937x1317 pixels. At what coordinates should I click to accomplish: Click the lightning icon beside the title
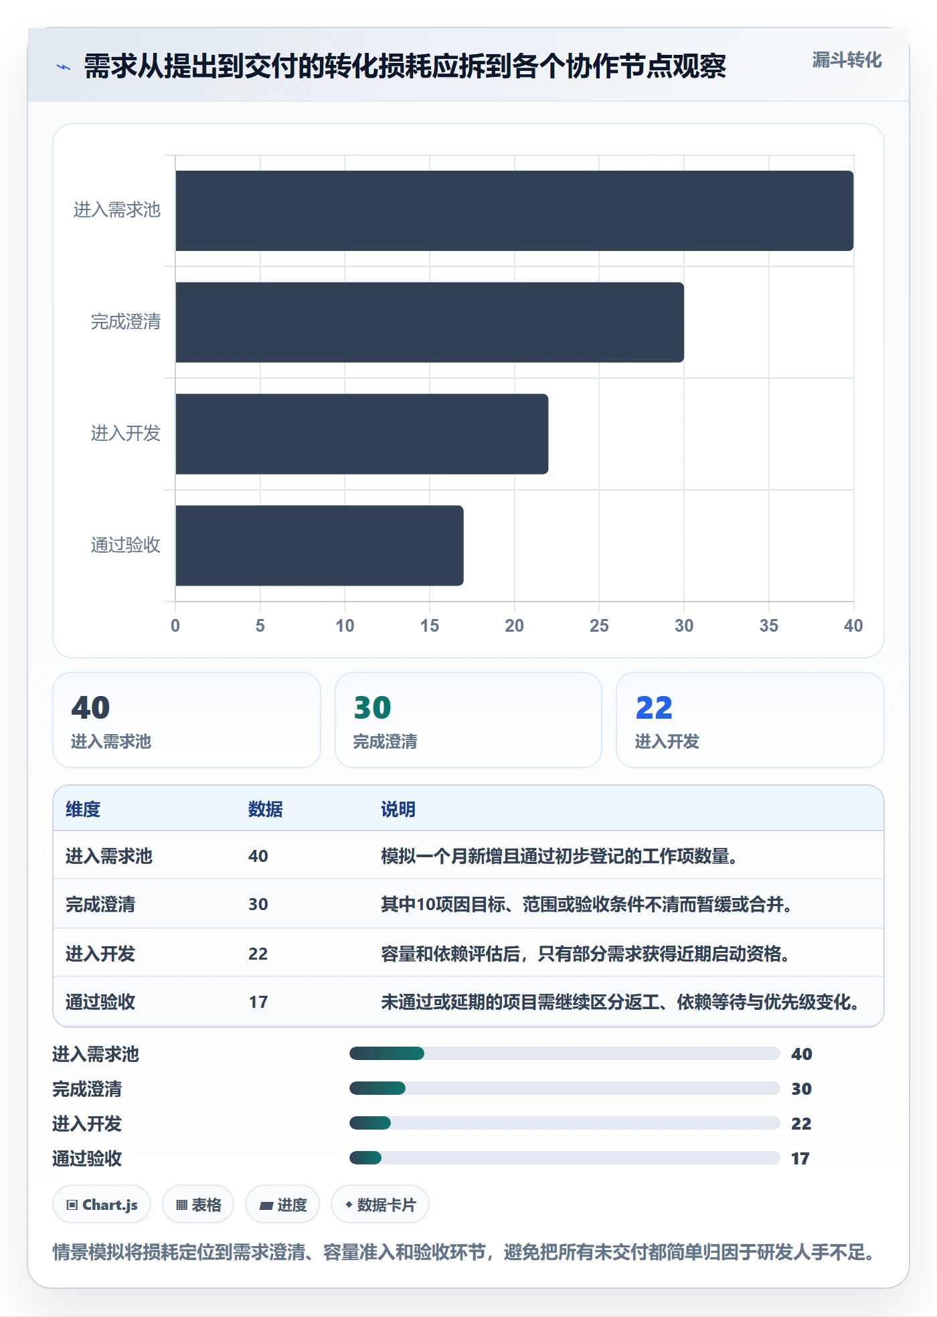coord(64,67)
